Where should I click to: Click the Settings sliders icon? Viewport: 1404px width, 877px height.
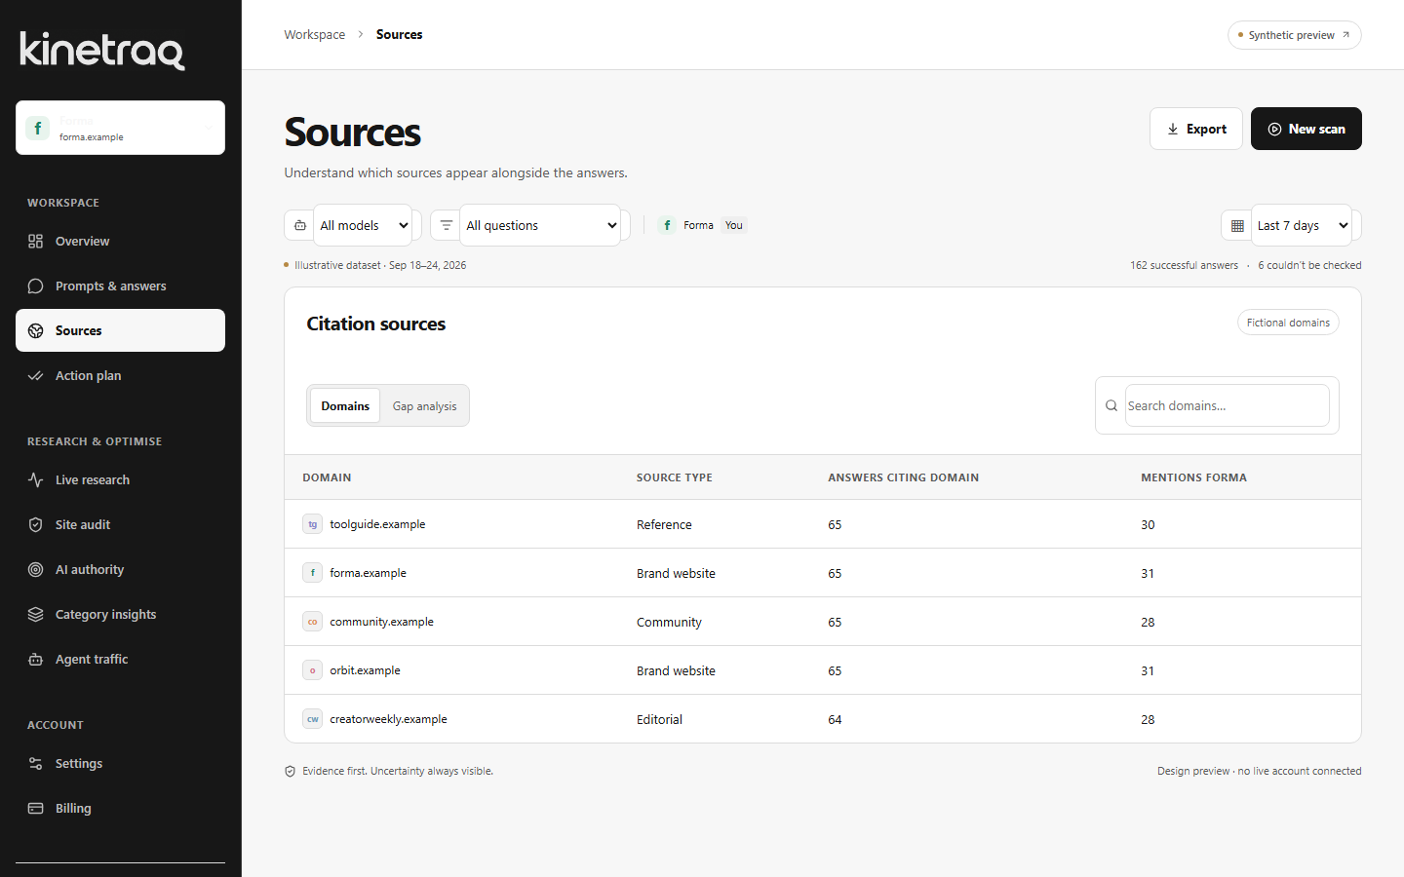[x=36, y=763]
